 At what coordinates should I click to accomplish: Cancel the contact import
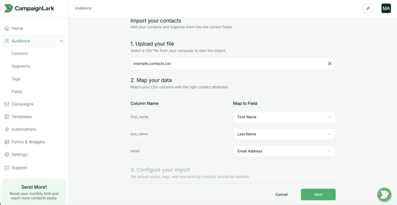281,195
